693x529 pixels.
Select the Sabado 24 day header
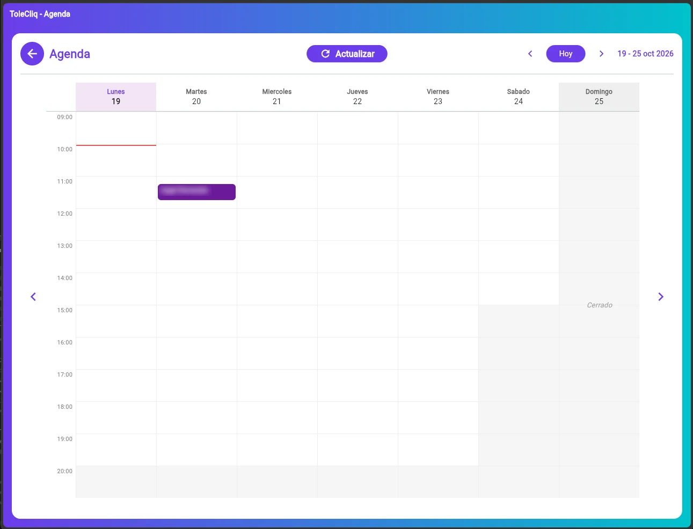point(519,97)
